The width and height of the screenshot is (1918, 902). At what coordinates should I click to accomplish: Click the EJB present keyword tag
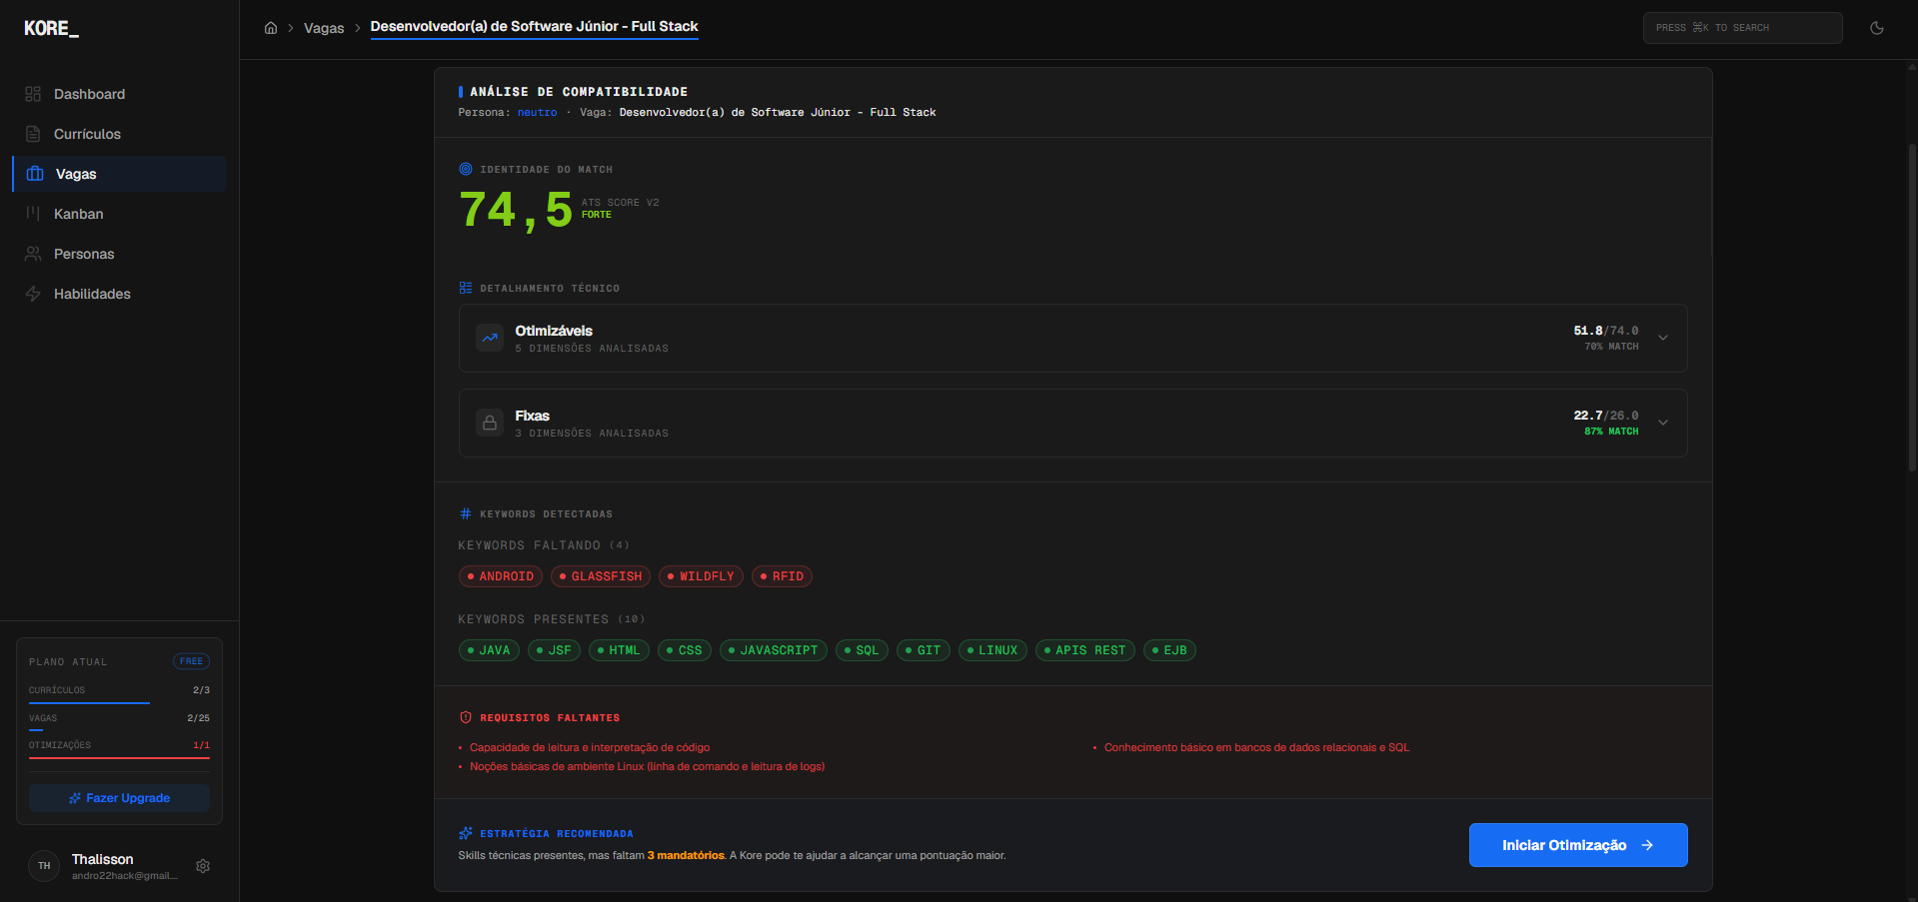(1169, 650)
